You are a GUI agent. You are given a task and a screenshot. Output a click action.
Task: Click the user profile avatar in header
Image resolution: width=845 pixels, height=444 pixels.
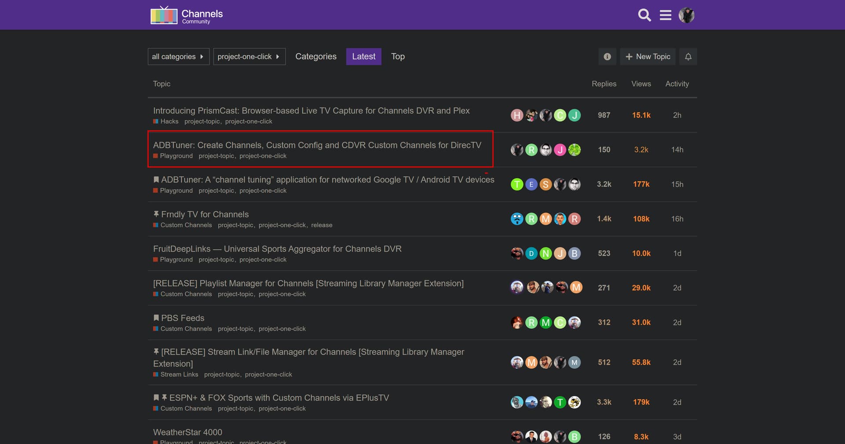(686, 15)
